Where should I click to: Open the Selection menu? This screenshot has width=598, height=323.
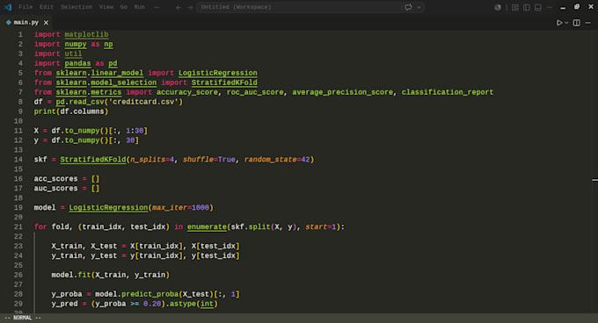[77, 7]
